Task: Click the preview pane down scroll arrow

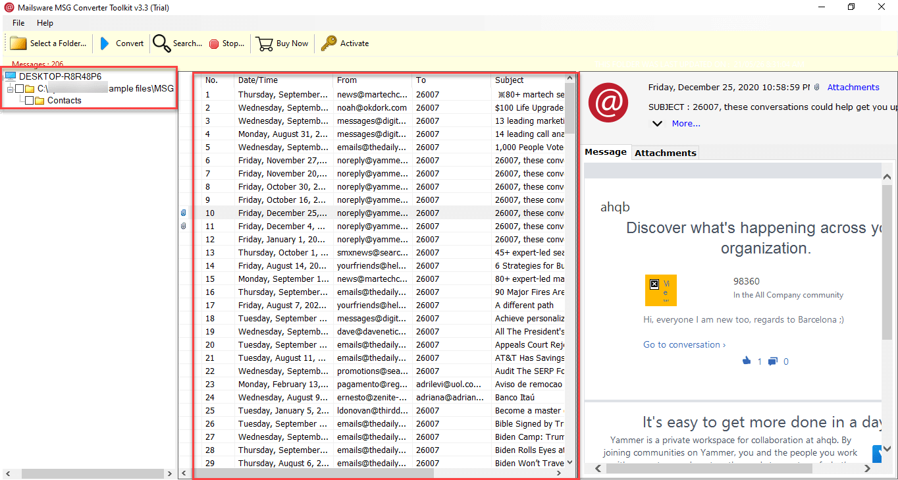Action: (887, 449)
